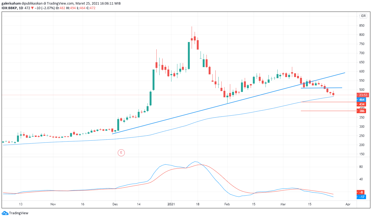Click the 18 date label on time axis

[x=198, y=204]
